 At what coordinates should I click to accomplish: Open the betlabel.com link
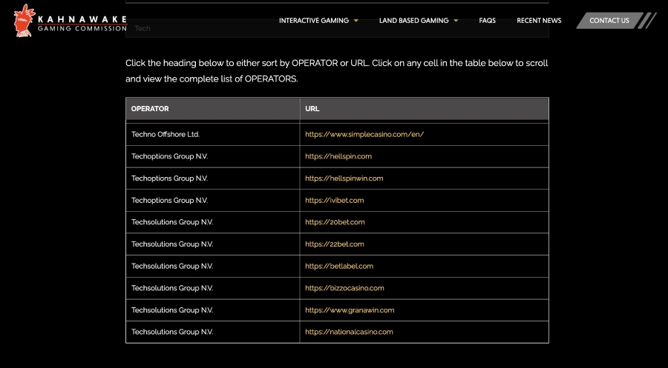[339, 266]
